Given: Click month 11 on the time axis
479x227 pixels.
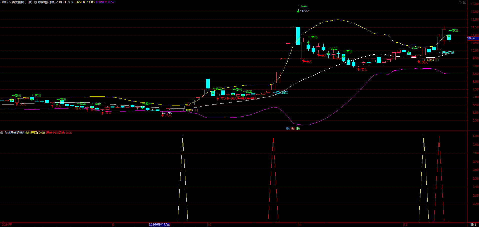Looking at the screenshot, I should click(x=300, y=225).
